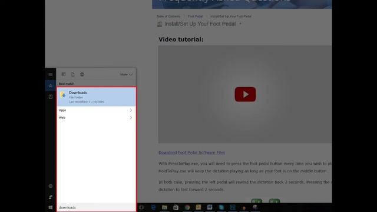Play the video tutorial
Viewport: 377px width, 212px height.
point(245,94)
